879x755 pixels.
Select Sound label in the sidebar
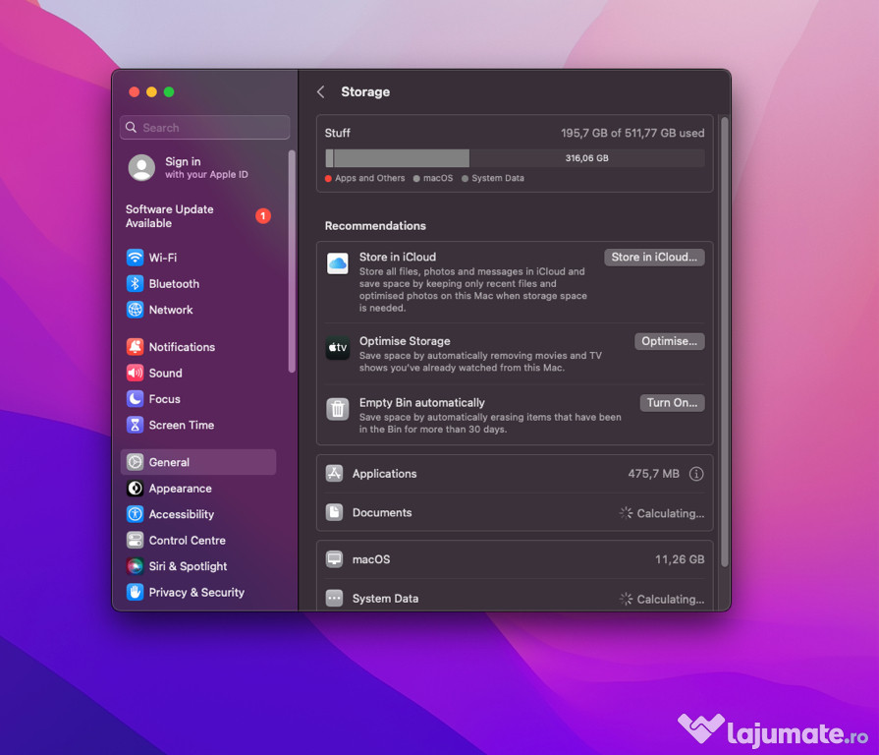click(x=165, y=373)
